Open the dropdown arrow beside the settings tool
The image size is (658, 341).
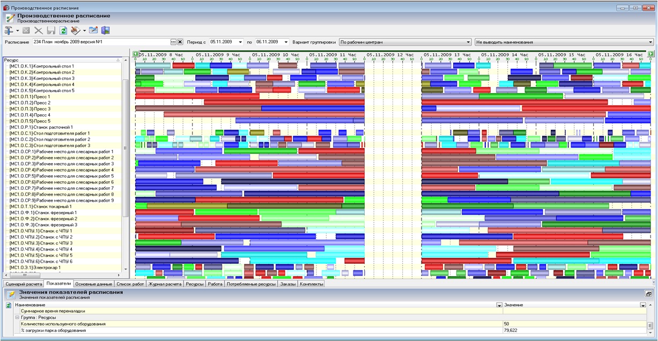point(18,31)
